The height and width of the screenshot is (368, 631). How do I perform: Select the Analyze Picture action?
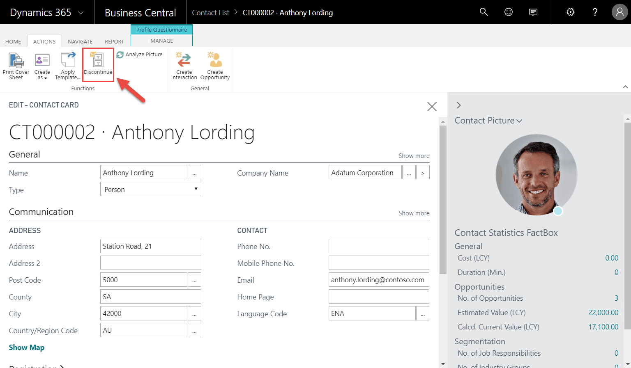tap(140, 55)
